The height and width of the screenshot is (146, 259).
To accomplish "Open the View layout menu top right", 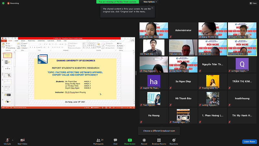I will click(x=253, y=3).
